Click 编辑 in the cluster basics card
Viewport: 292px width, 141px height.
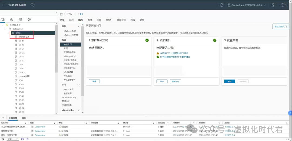coord(94,81)
